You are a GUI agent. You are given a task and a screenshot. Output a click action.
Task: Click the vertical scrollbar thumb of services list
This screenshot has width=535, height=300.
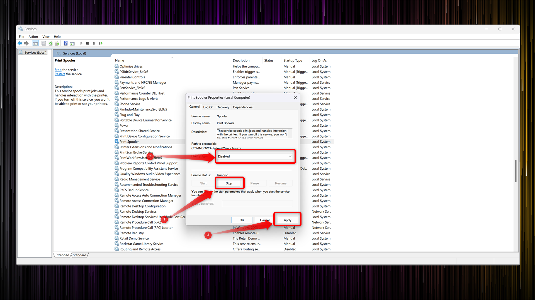click(x=516, y=171)
